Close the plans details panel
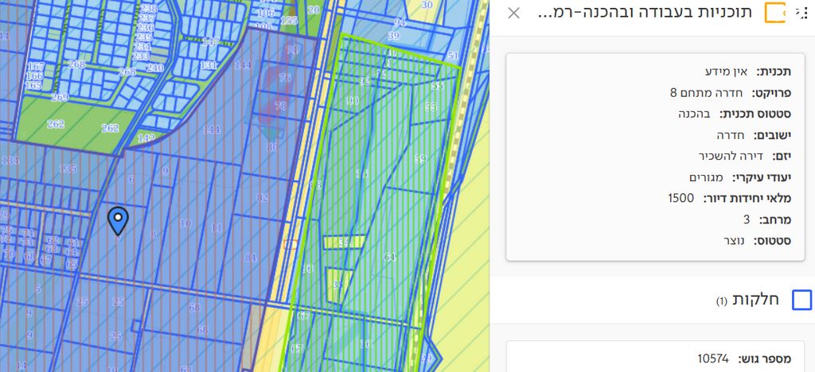Image resolution: width=815 pixels, height=372 pixels. (x=514, y=13)
